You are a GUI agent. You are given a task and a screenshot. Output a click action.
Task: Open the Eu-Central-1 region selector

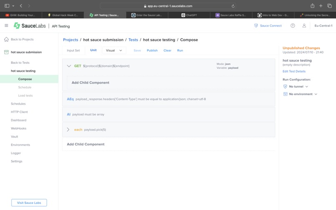click(323, 25)
